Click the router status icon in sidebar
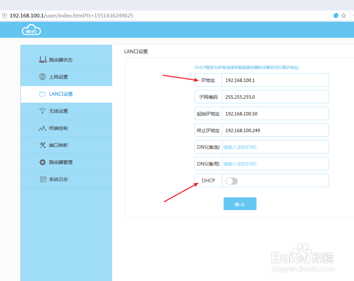Viewport: 354px width, 281px height. pyautogui.click(x=43, y=59)
